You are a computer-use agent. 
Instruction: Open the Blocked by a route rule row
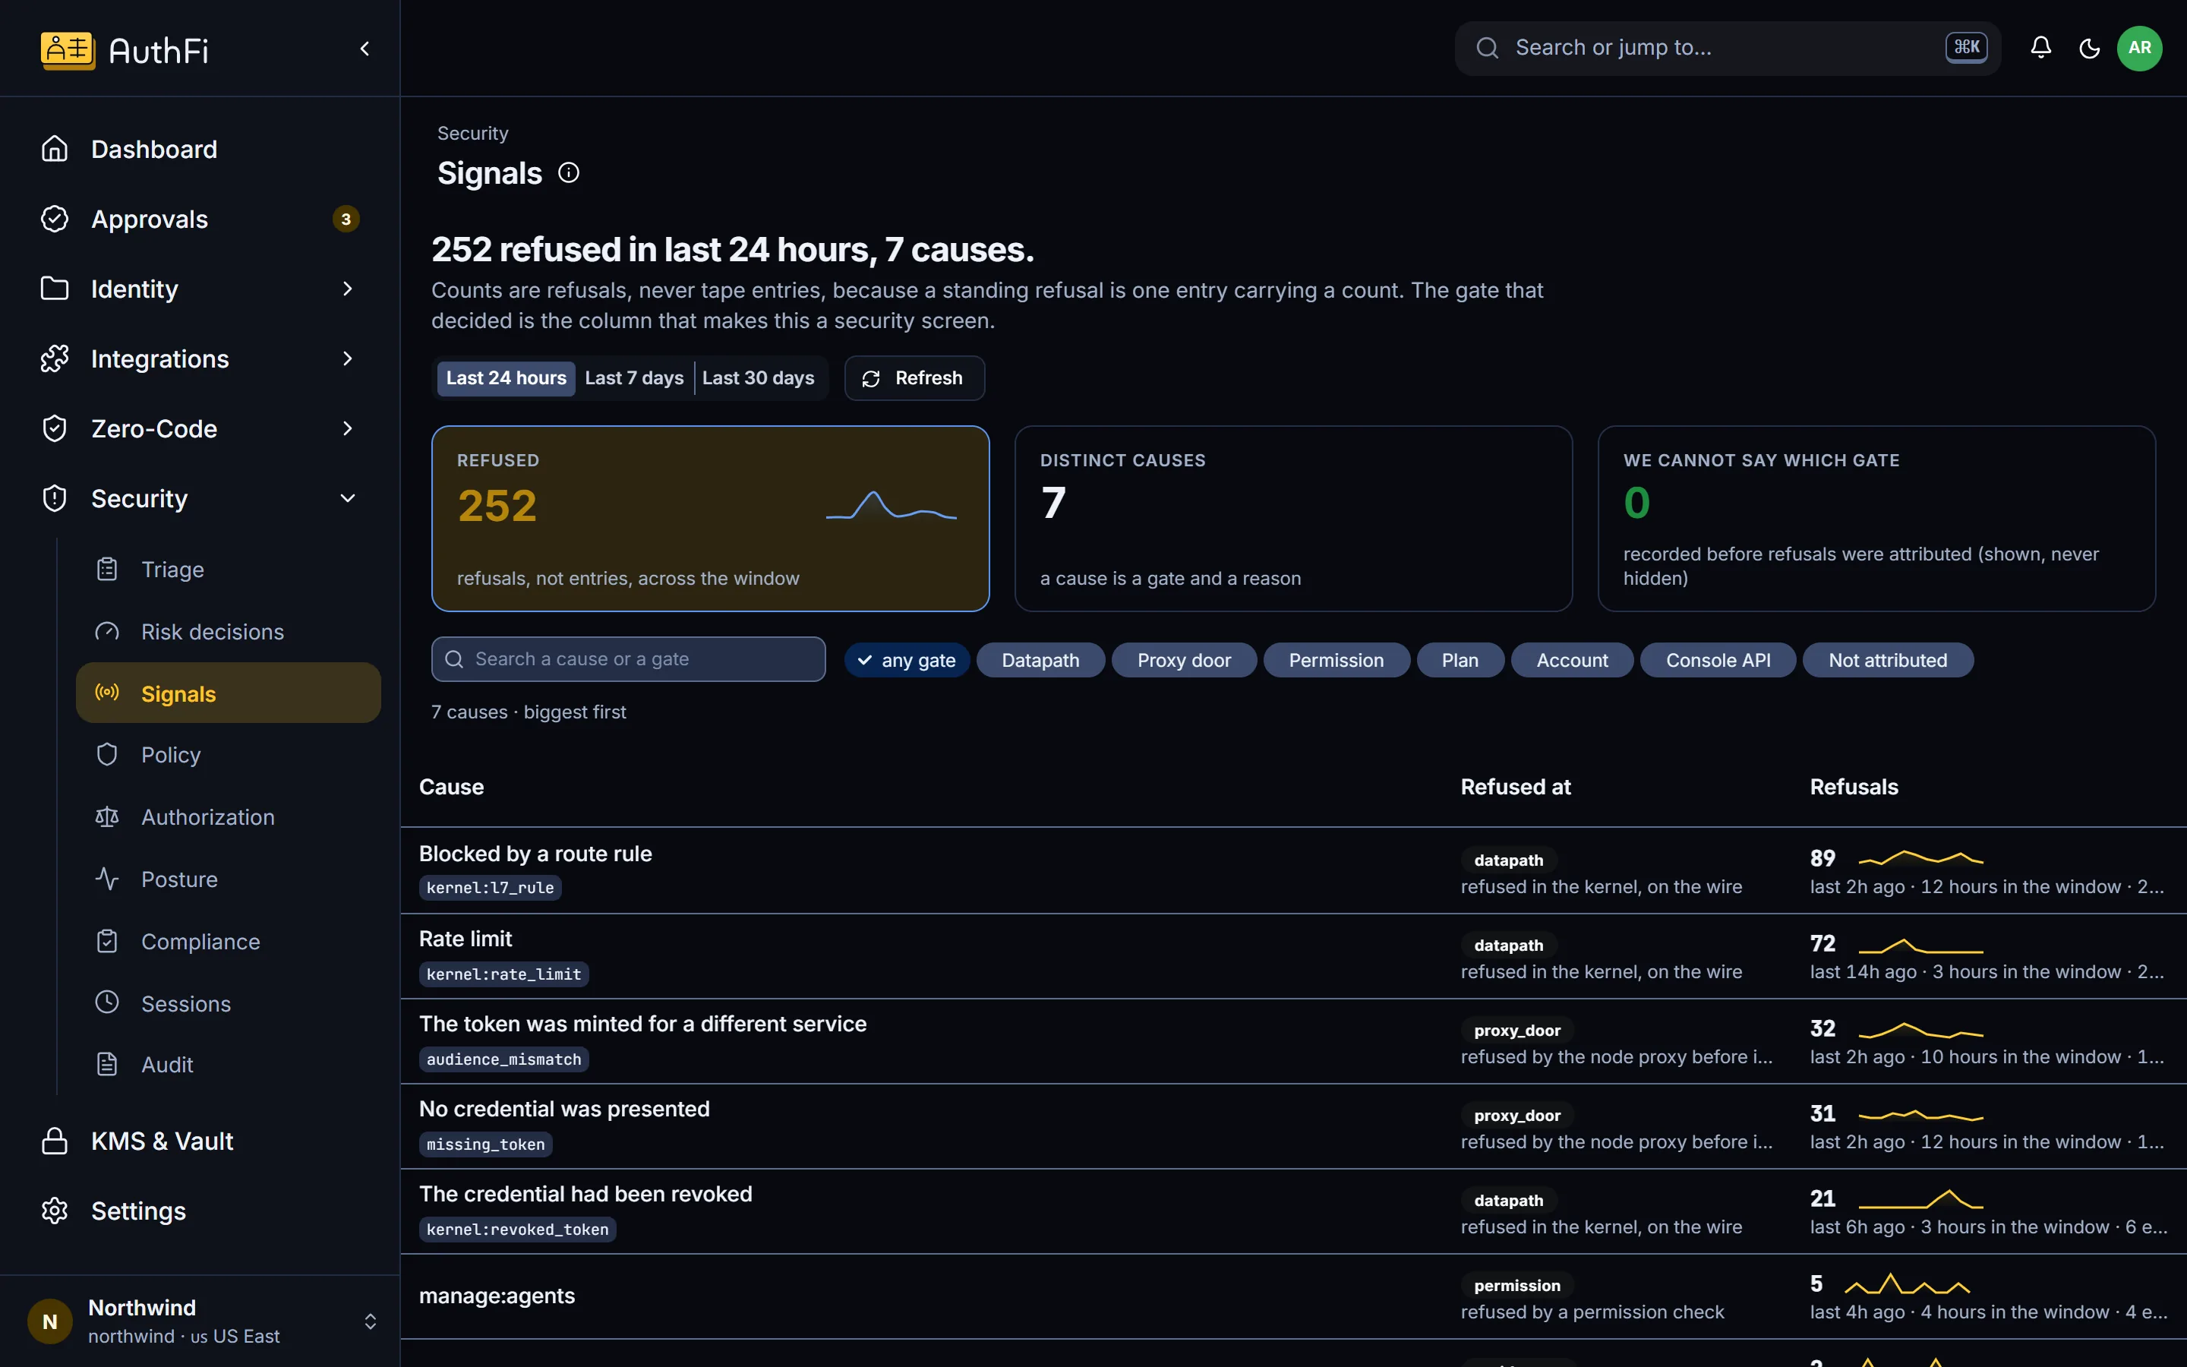pos(1293,870)
